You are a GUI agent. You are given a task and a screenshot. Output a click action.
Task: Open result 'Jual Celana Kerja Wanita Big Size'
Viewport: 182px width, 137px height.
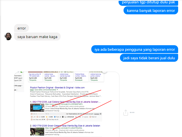click(66, 102)
